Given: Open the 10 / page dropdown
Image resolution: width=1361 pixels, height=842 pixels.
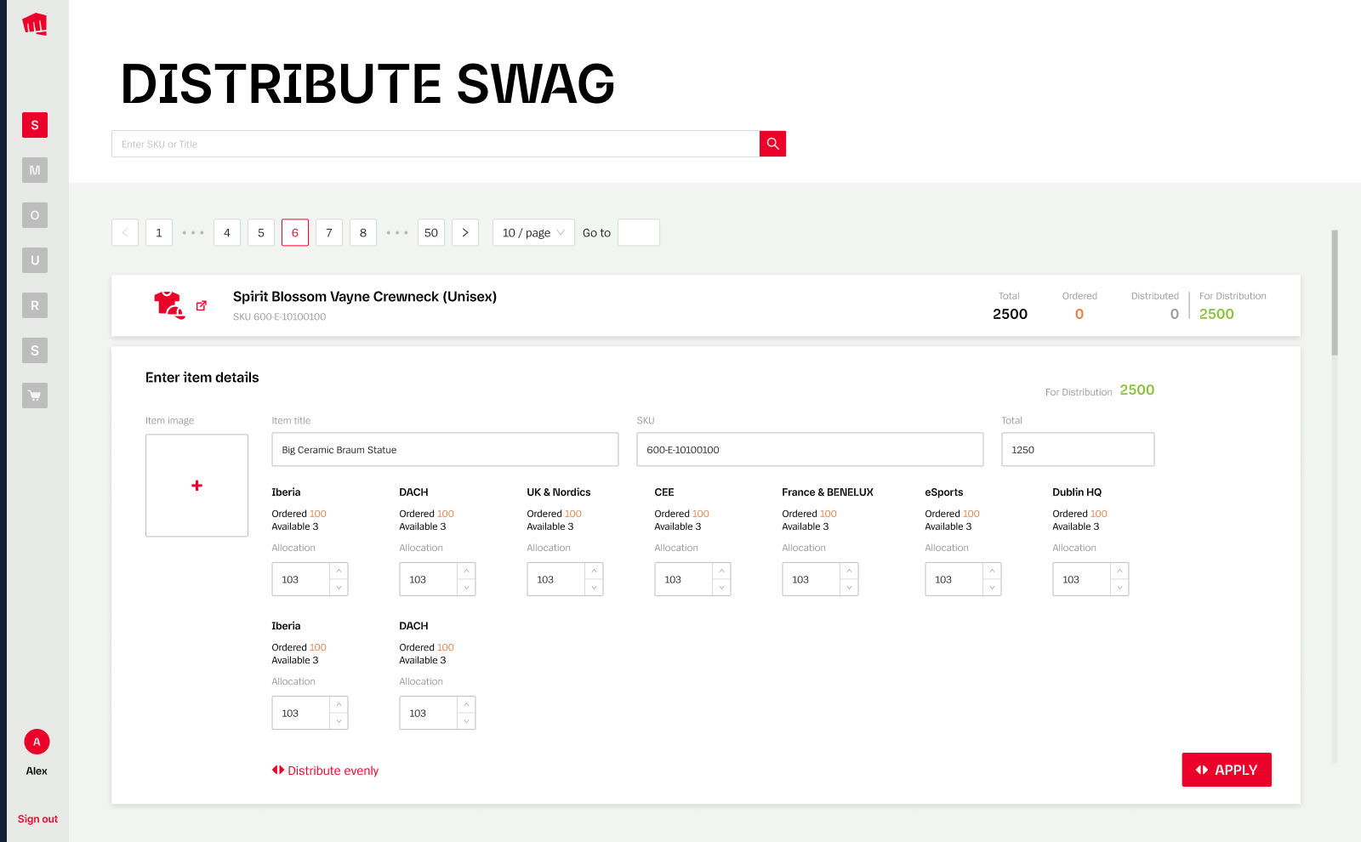Looking at the screenshot, I should click(x=533, y=232).
